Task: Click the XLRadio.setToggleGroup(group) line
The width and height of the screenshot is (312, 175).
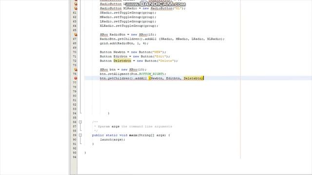Action: click(129, 26)
